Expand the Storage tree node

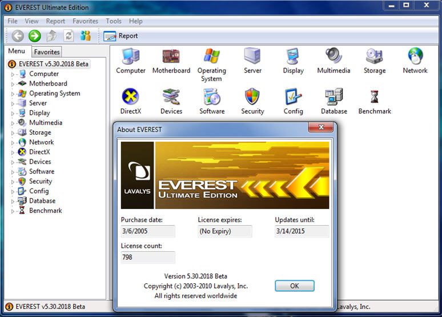[13, 133]
